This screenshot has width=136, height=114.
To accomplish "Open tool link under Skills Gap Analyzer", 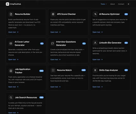I will point(98,87).
